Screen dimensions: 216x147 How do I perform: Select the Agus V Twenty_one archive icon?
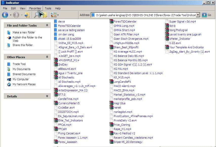pyautogui.click(x=56, y=73)
